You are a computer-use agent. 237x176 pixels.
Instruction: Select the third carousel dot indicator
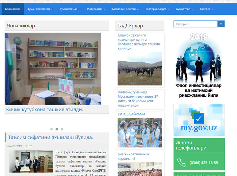click(62, 129)
